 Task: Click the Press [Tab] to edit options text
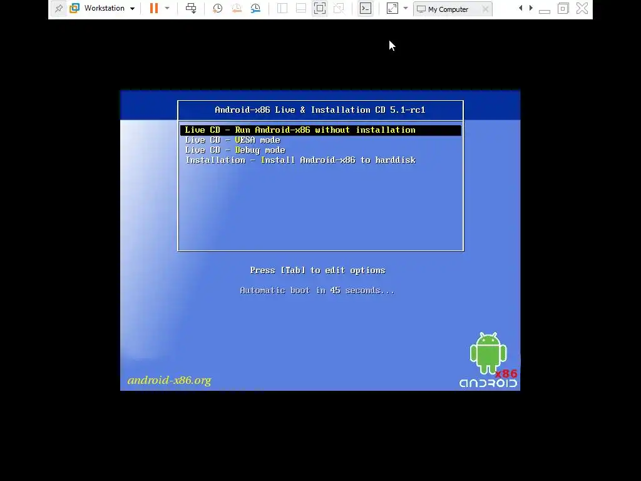pyautogui.click(x=317, y=271)
